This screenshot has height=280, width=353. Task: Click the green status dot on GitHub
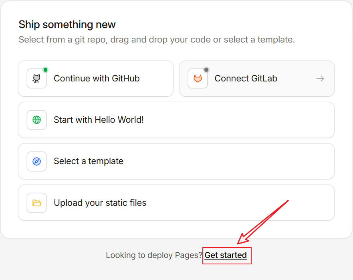(x=45, y=70)
